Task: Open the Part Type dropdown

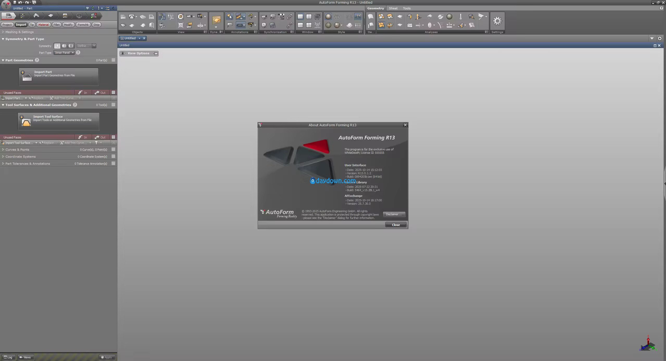Action: 64,53
